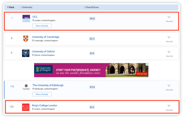Open University of Cambridge link
This screenshot has width=183, height=118.
click(45, 37)
